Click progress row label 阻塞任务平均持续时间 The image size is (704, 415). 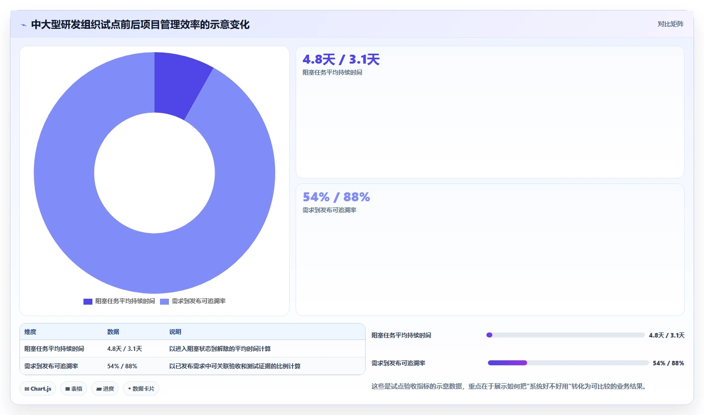[x=401, y=335]
